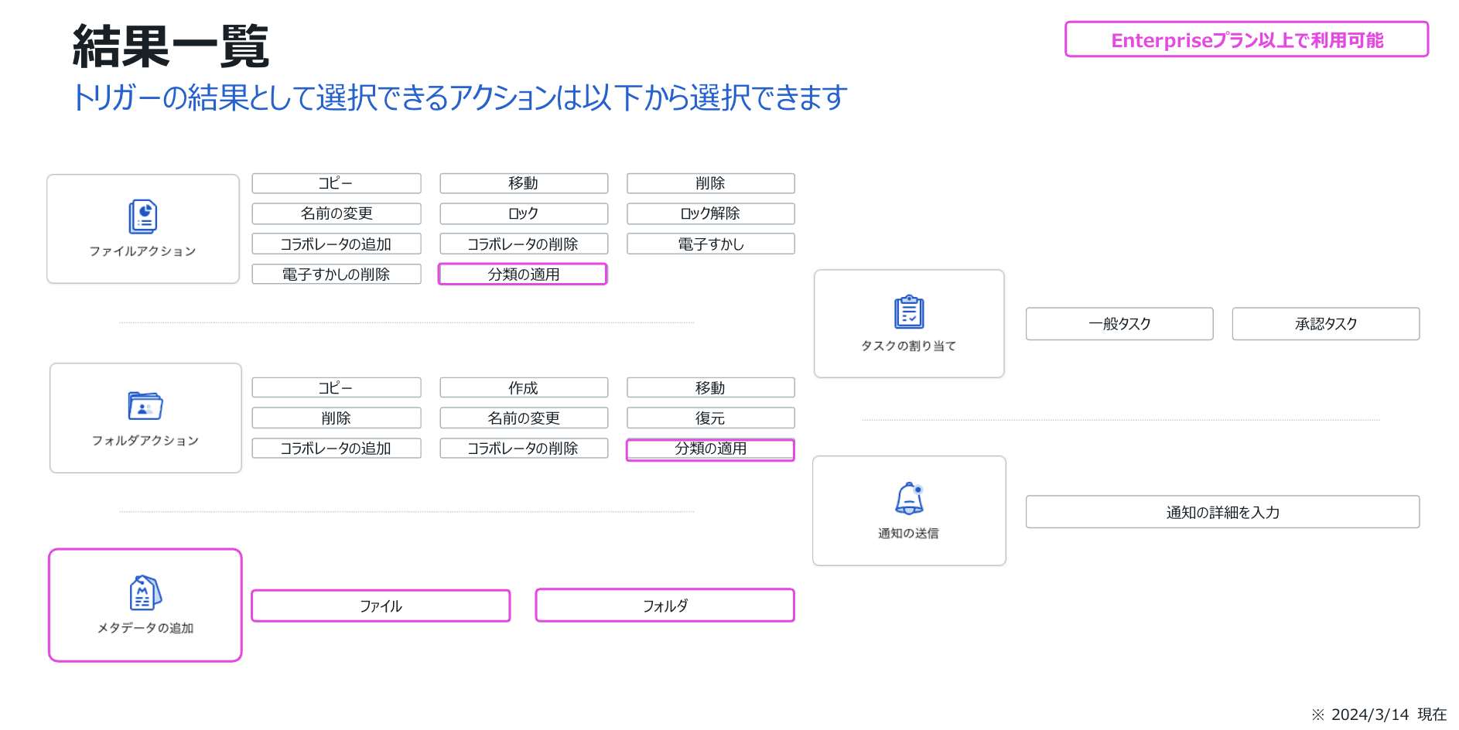Select the file action コピー button
1459x730 pixels.
337,183
